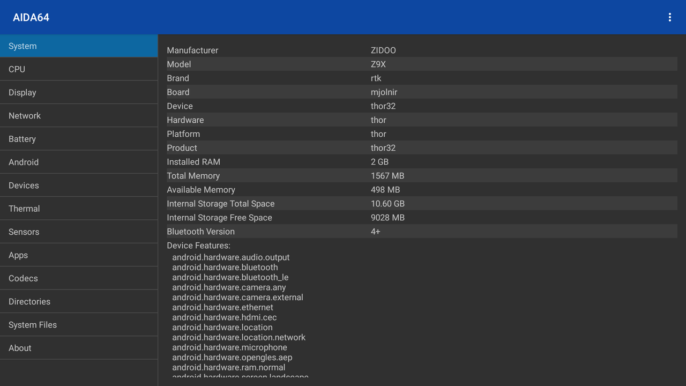The image size is (686, 386).
Task: Open the three-dot overflow menu
Action: pyautogui.click(x=669, y=17)
